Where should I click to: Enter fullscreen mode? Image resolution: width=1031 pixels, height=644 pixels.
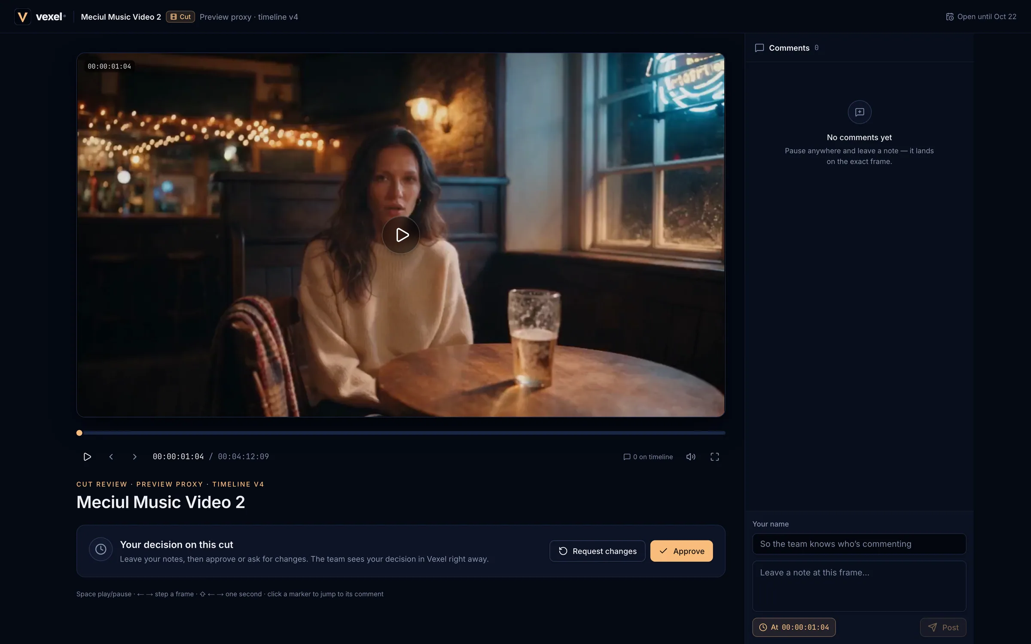point(714,456)
